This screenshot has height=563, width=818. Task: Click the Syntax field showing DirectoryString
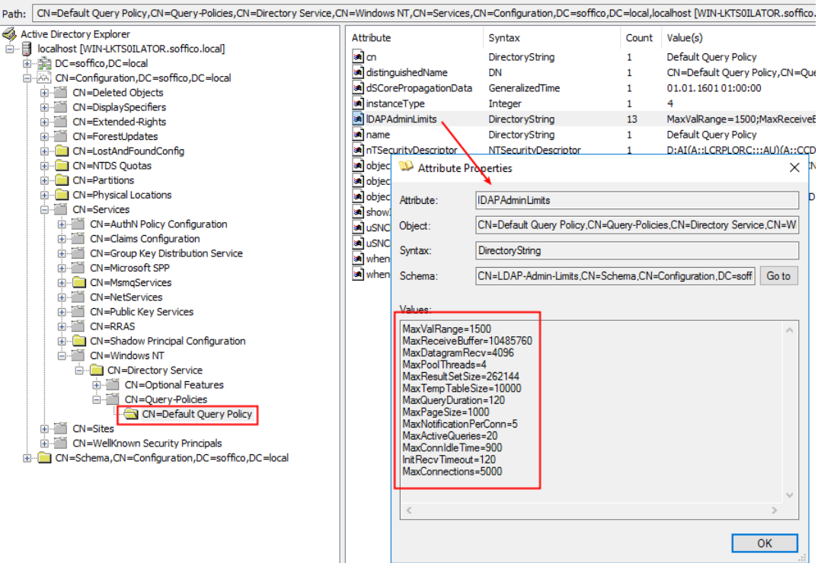click(637, 250)
